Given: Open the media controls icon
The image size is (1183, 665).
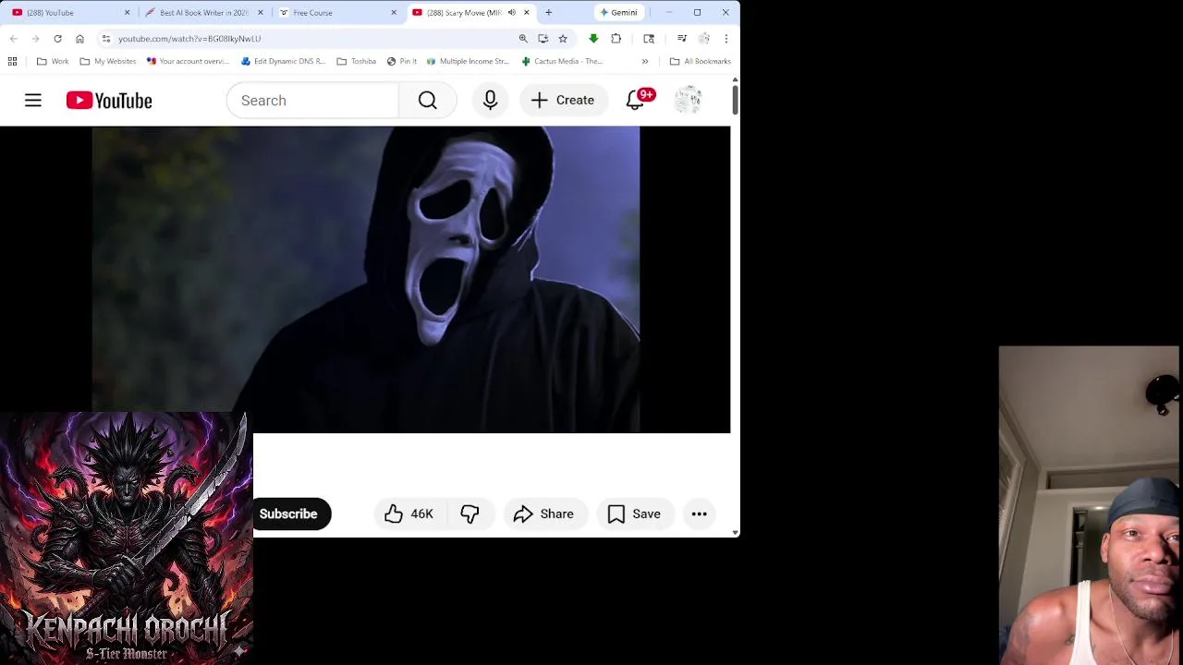Looking at the screenshot, I should tap(682, 39).
